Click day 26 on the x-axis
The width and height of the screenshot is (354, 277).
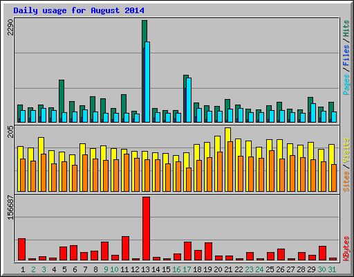pos(280,269)
